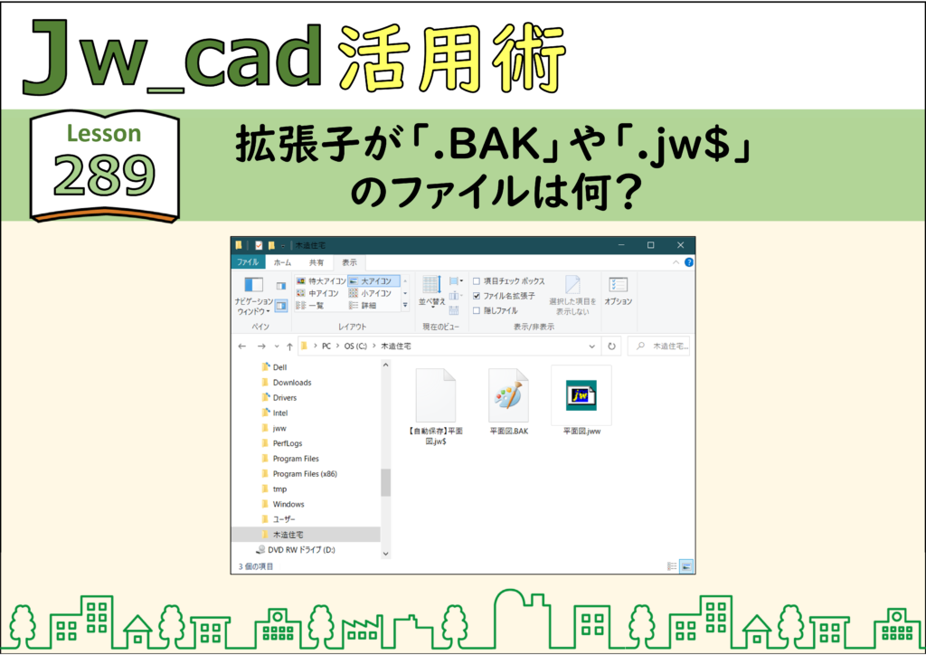Toggle the details pane icon

point(281,306)
